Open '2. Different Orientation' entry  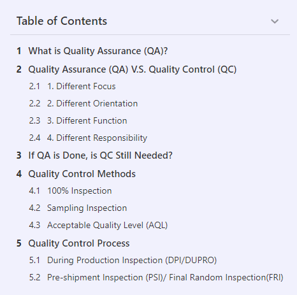point(92,104)
